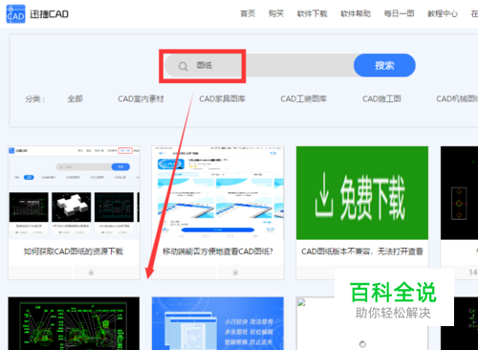Click the 迅捷CAD logo icon

tap(15, 14)
